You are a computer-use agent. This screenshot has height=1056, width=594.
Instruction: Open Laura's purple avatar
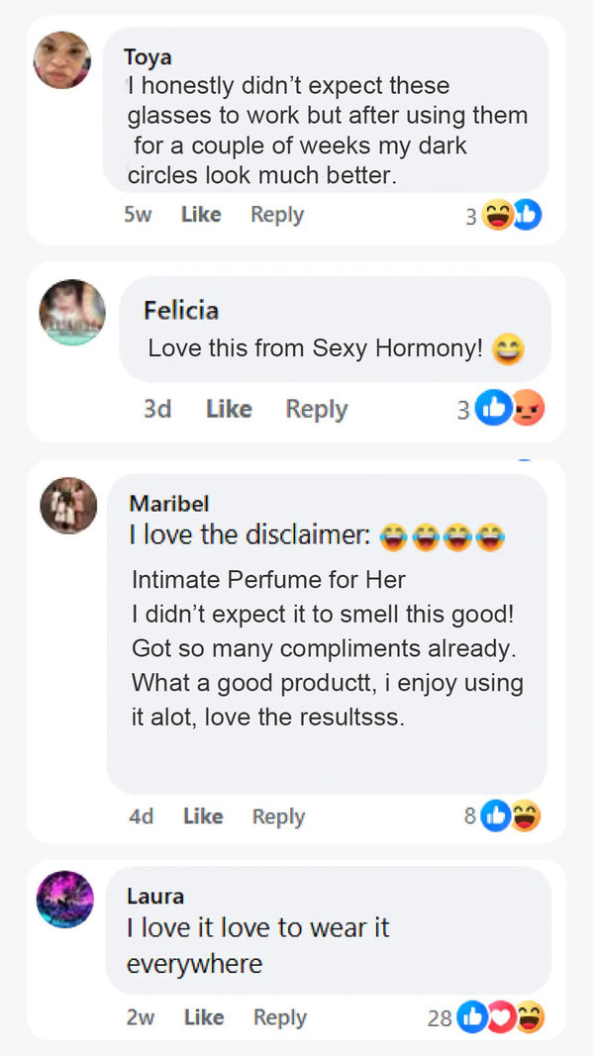click(x=65, y=900)
